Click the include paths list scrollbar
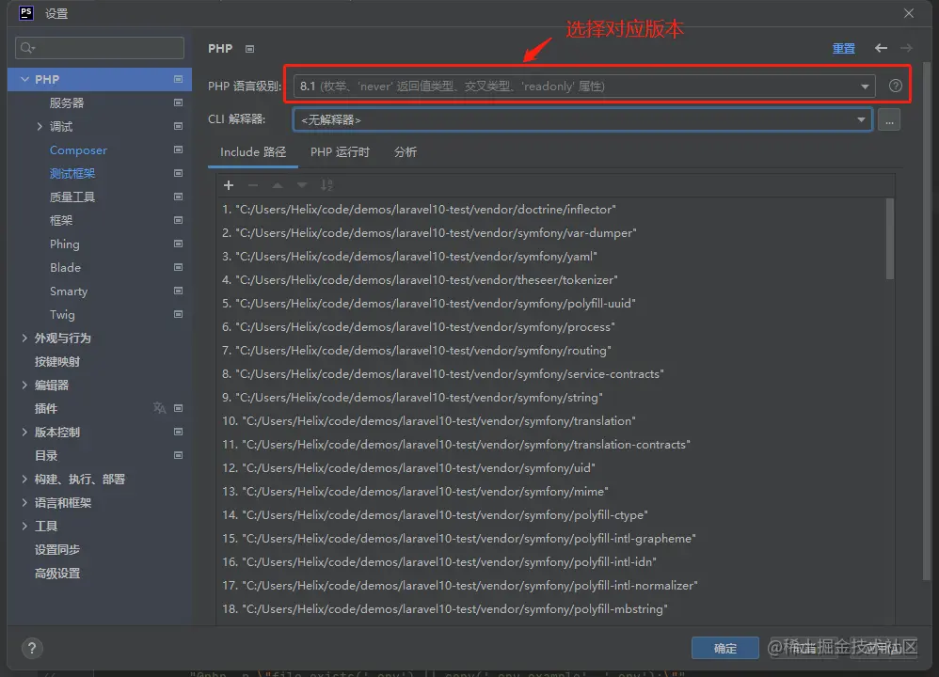The image size is (939, 677). (x=890, y=238)
